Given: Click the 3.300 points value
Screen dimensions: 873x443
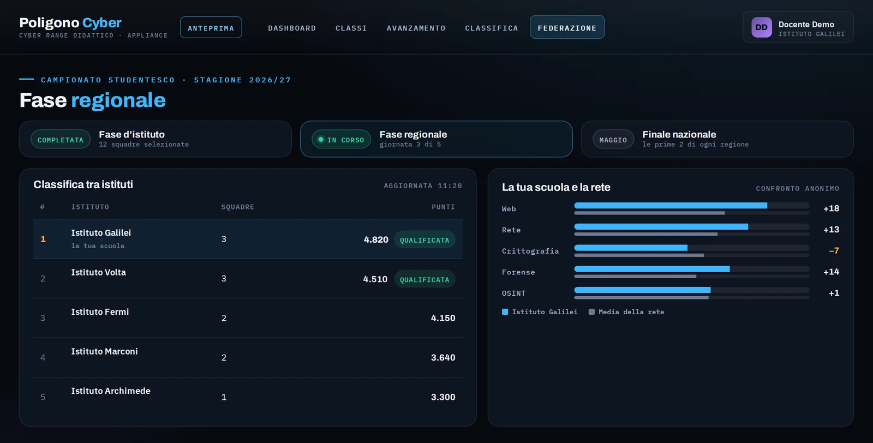Looking at the screenshot, I should [x=443, y=397].
